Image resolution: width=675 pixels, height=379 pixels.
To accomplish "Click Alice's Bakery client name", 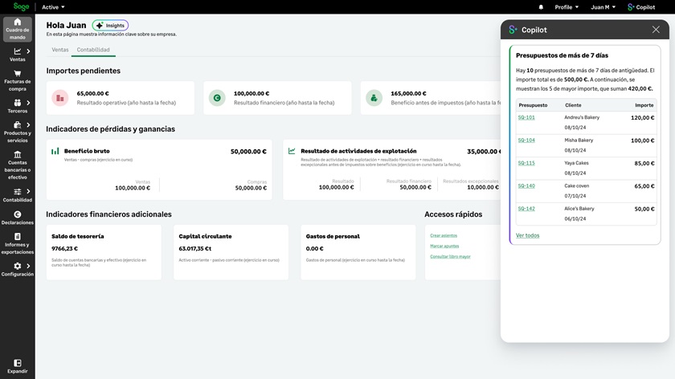I will click(579, 209).
